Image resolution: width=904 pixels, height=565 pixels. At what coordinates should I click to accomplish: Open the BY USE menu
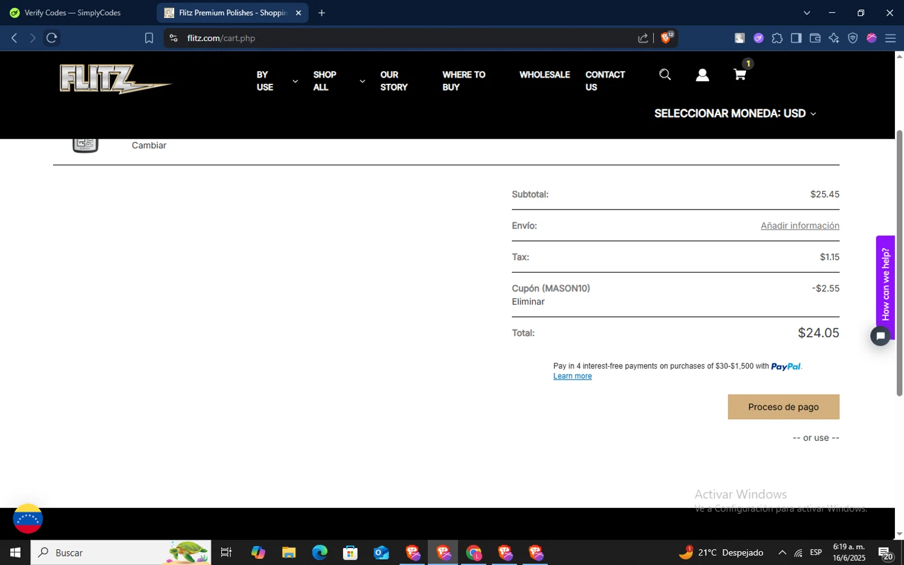click(x=265, y=81)
